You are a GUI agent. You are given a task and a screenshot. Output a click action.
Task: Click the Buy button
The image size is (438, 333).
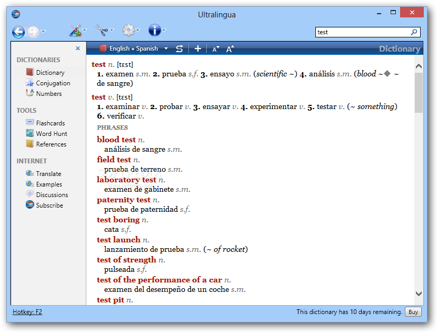pos(413,312)
